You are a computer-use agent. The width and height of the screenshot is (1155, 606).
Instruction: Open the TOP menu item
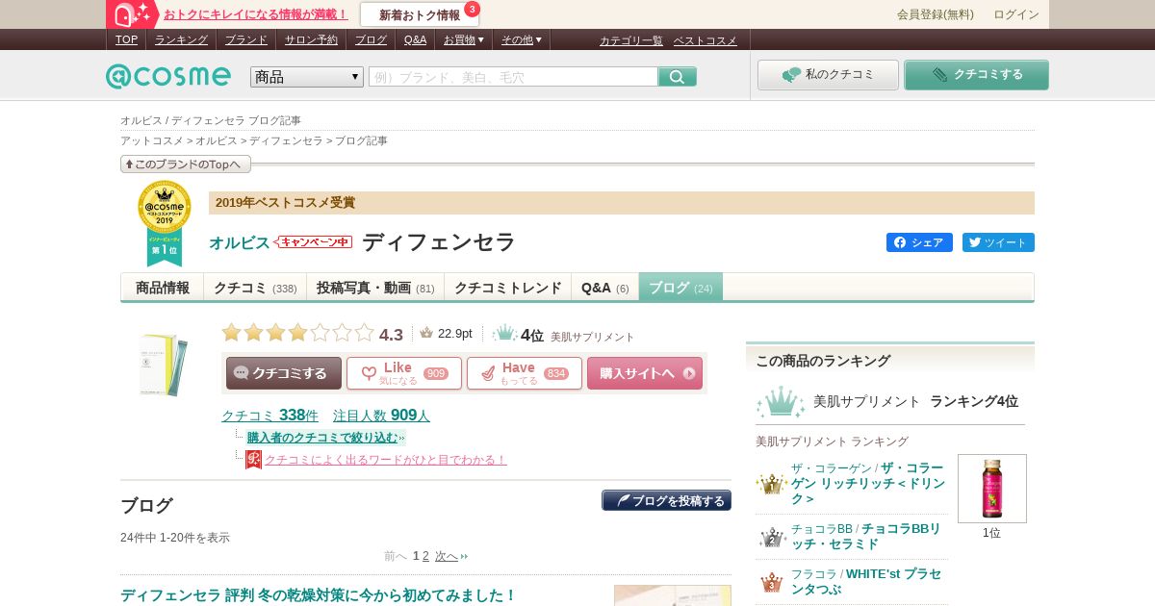pos(126,39)
